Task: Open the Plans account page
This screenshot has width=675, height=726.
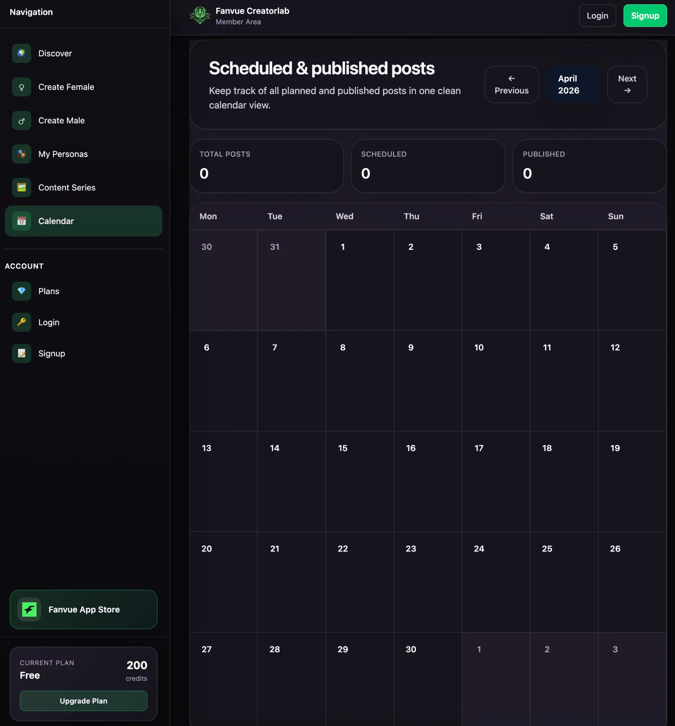Action: [x=83, y=291]
